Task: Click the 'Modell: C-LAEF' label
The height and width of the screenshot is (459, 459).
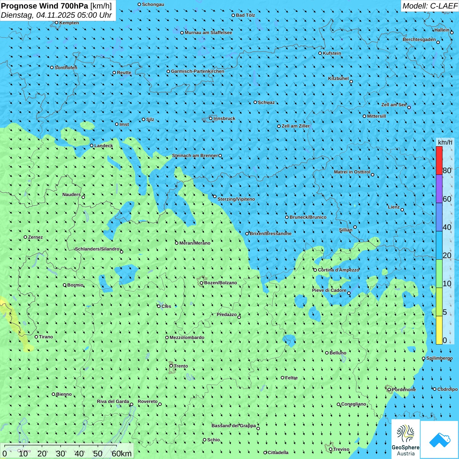Action: click(x=429, y=6)
